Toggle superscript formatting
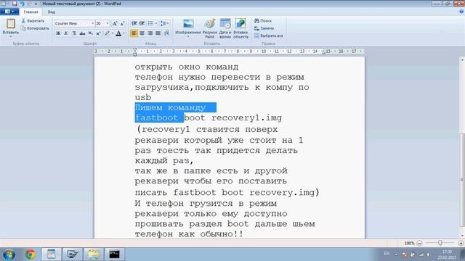Image resolution: width=465 pixels, height=261 pixels. (98, 33)
